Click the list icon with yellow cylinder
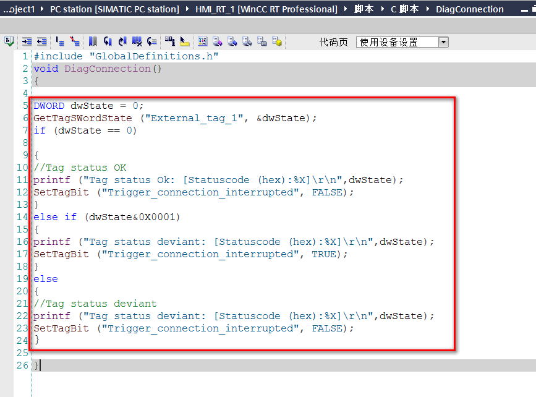The width and height of the screenshot is (536, 397). (276, 41)
